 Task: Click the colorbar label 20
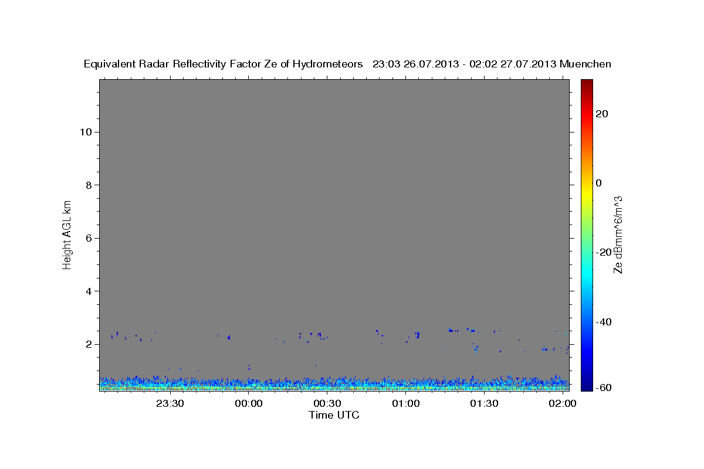pos(602,114)
